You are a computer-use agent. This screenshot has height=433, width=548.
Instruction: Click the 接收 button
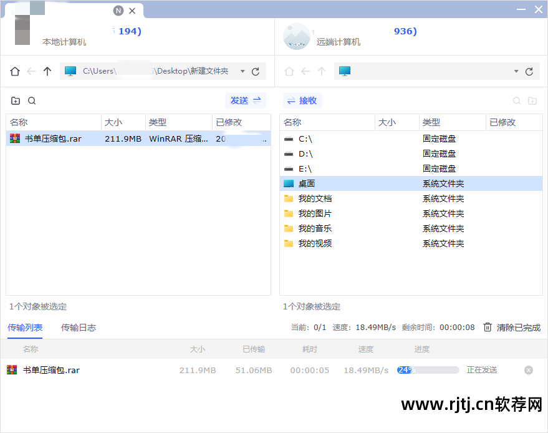302,100
